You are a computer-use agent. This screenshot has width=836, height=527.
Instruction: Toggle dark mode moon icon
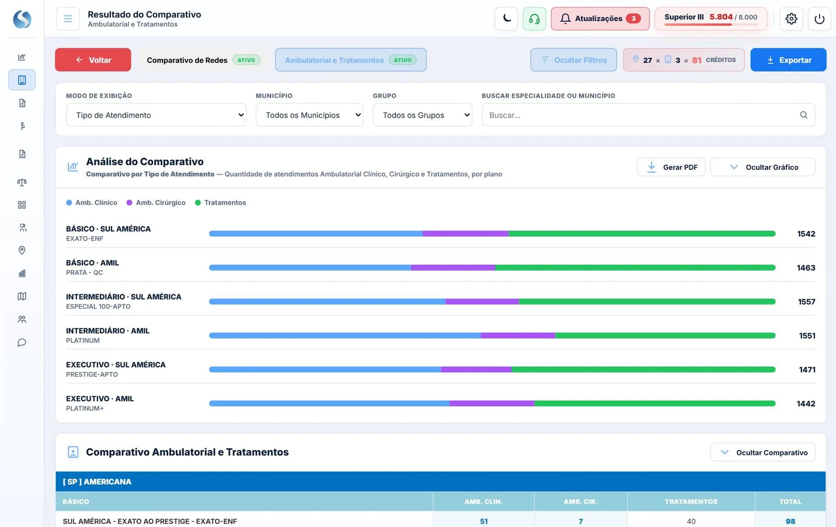tap(506, 19)
